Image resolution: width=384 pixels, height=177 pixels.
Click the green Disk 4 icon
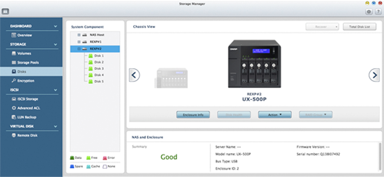[91, 75]
